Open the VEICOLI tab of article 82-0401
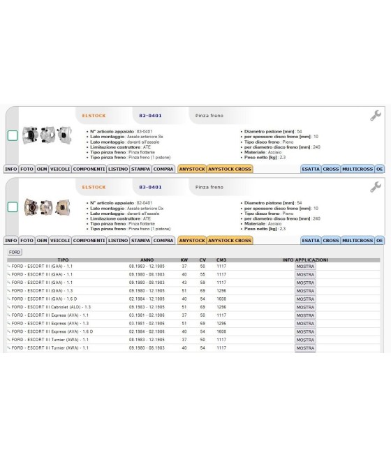The height and width of the screenshot is (457, 391). point(60,169)
